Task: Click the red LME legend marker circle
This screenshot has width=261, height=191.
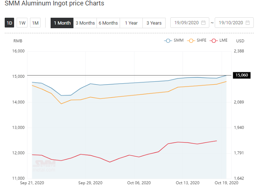Action: click(x=214, y=41)
